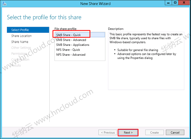Pick the NFS Share - Quick profile
Viewport: 191px width, 139px height.
80,50
